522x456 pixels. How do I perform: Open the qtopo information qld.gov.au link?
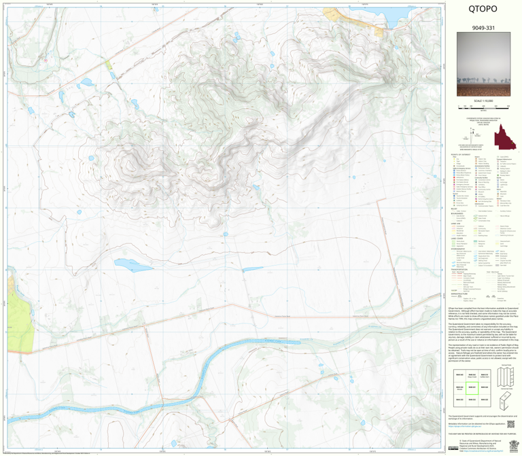pyautogui.click(x=464, y=425)
